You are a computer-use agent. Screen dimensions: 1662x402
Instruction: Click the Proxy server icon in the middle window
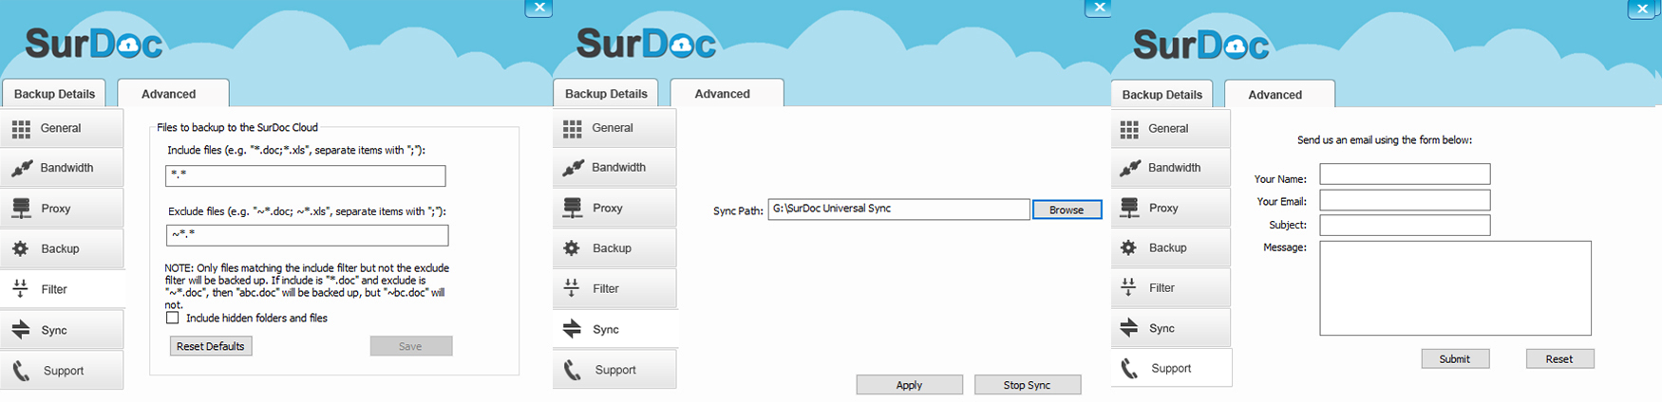click(x=573, y=208)
